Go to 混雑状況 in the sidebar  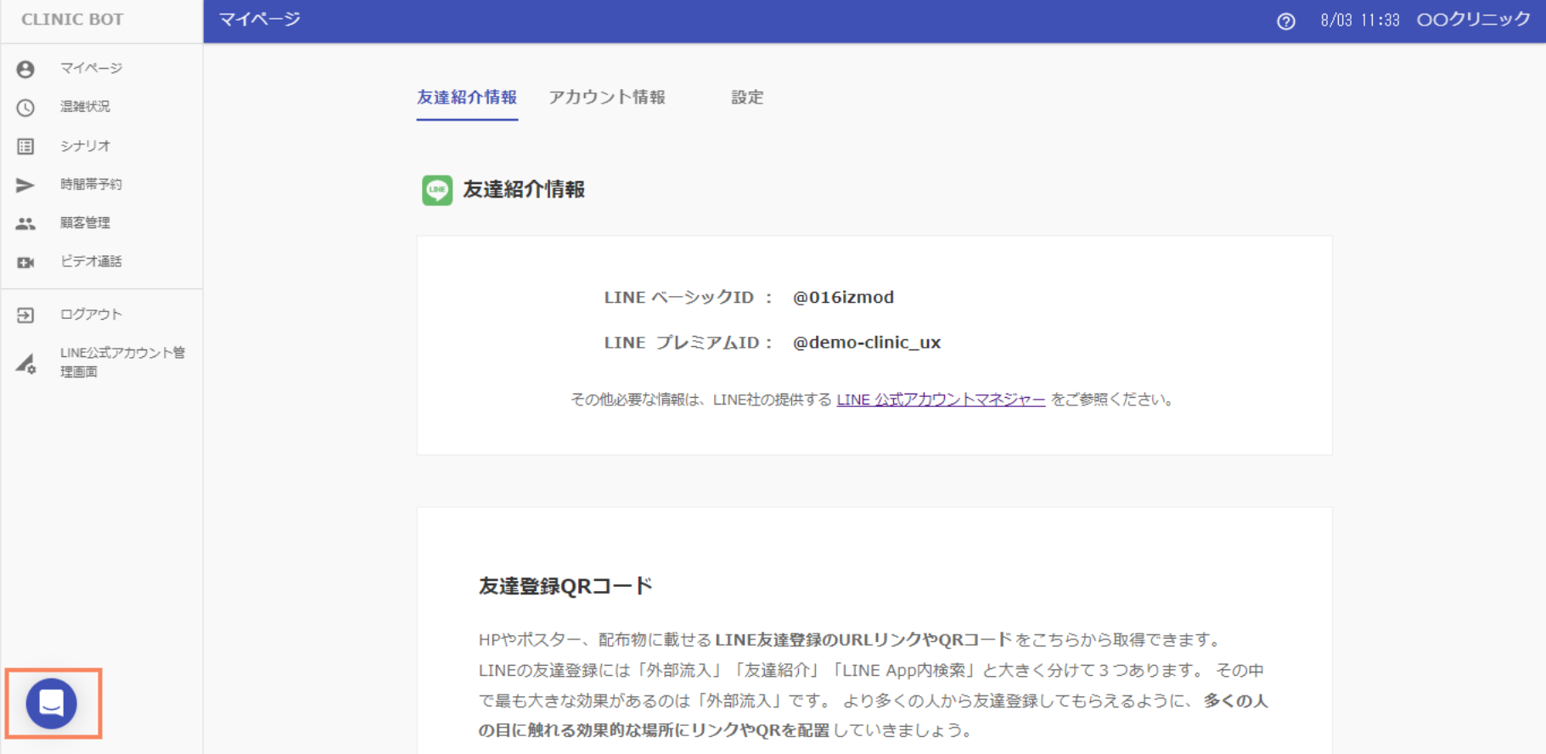pyautogui.click(x=85, y=106)
